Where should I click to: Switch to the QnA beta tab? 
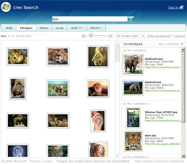(77, 28)
